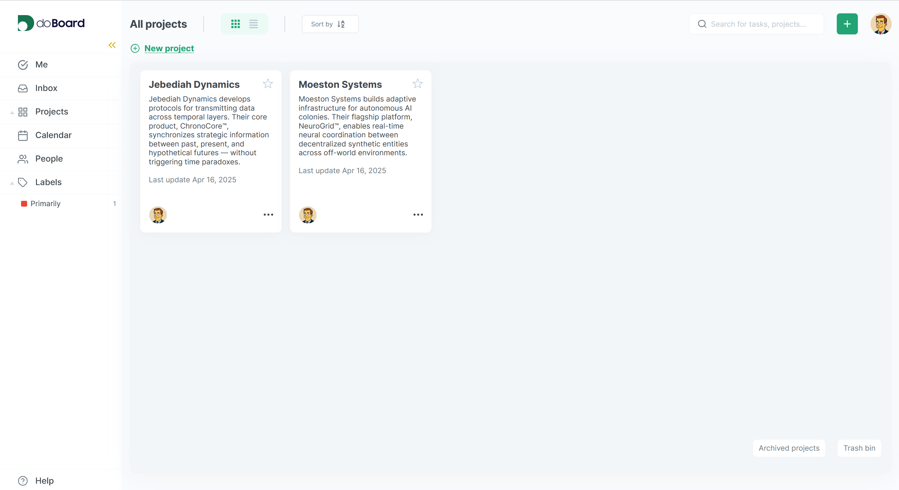Switch to grid view for projects
The image size is (899, 490).
pyautogui.click(x=235, y=24)
